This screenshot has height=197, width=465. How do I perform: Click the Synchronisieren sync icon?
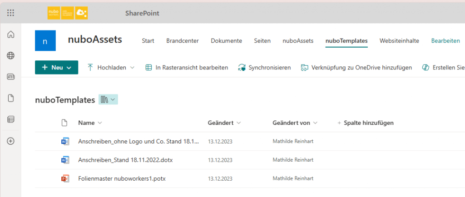[x=242, y=68]
